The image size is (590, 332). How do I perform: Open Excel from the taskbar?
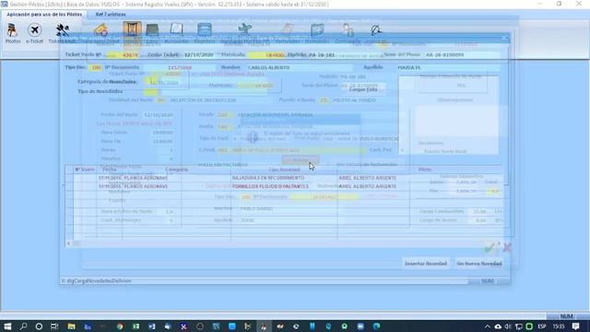coord(136,326)
